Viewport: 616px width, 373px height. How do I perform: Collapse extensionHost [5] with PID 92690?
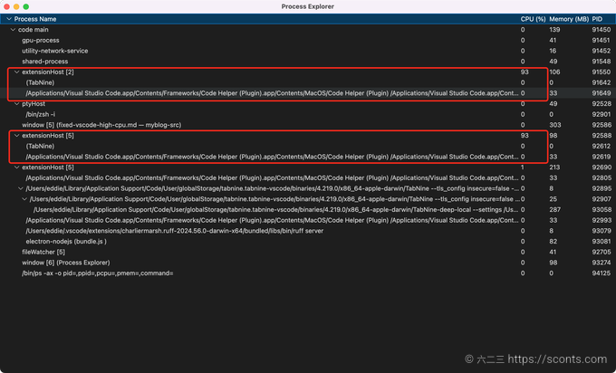17,167
